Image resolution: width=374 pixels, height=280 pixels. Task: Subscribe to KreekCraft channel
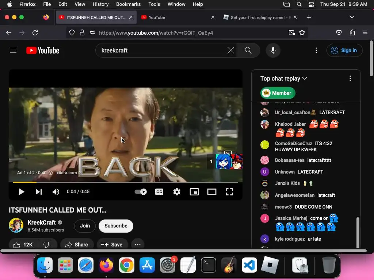(x=116, y=226)
